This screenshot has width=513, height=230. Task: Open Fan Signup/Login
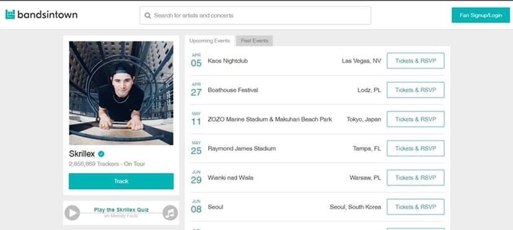[481, 15]
